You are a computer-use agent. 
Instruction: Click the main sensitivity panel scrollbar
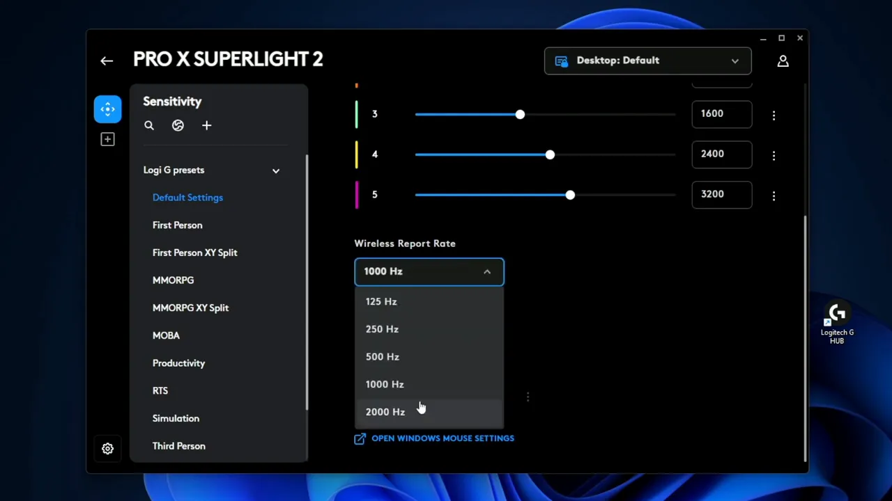click(805, 338)
